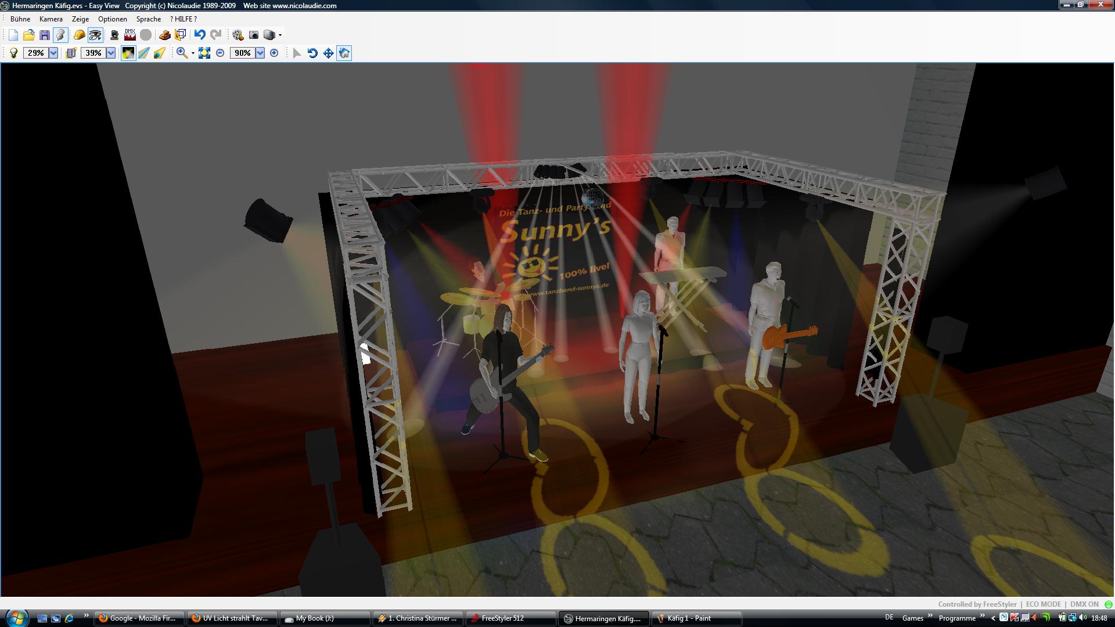Open the Kamera menu
This screenshot has width=1115, height=627.
coord(51,19)
